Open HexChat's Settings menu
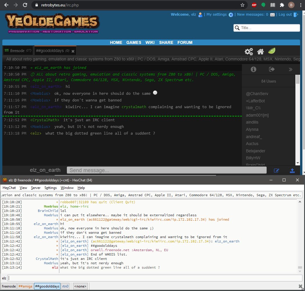The width and height of the screenshot is (305, 291). click(x=51, y=188)
